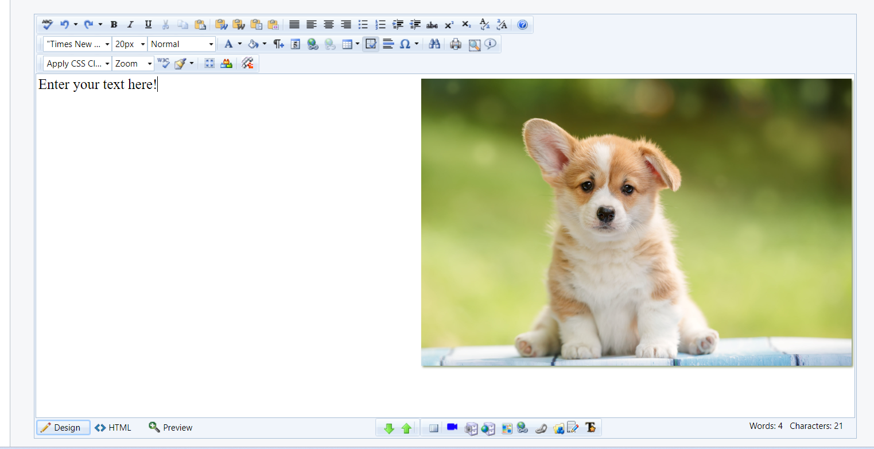Insert horizontal rule lines icon
874x449 pixels.
[389, 44]
